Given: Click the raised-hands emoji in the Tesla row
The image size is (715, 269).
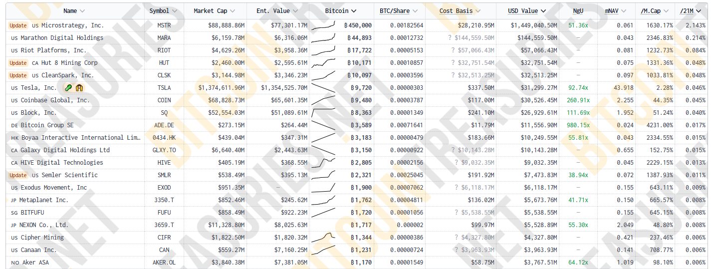Looking at the screenshot, I should tap(79, 88).
